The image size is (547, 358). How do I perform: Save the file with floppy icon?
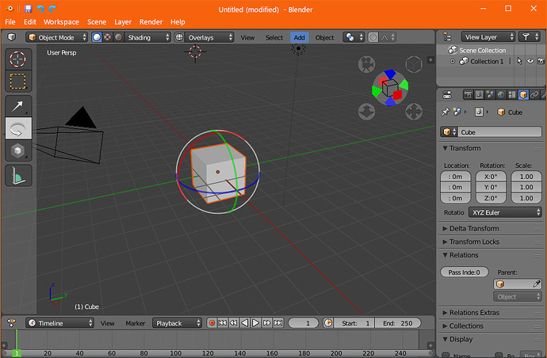click(28, 9)
